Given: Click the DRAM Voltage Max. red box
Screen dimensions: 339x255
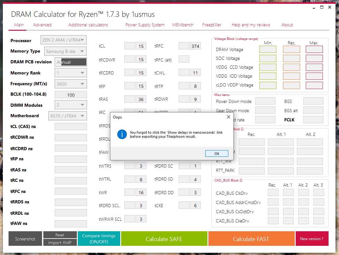Looking at the screenshot, I should point(314,49).
